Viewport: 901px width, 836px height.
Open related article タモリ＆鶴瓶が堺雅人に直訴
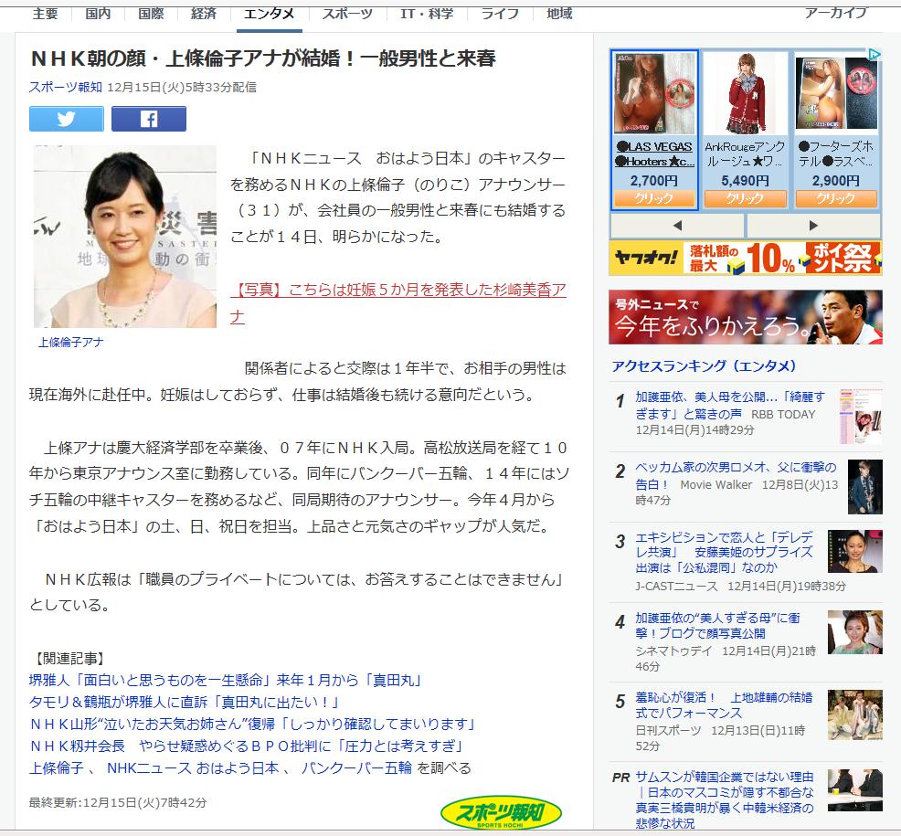pyautogui.click(x=184, y=702)
